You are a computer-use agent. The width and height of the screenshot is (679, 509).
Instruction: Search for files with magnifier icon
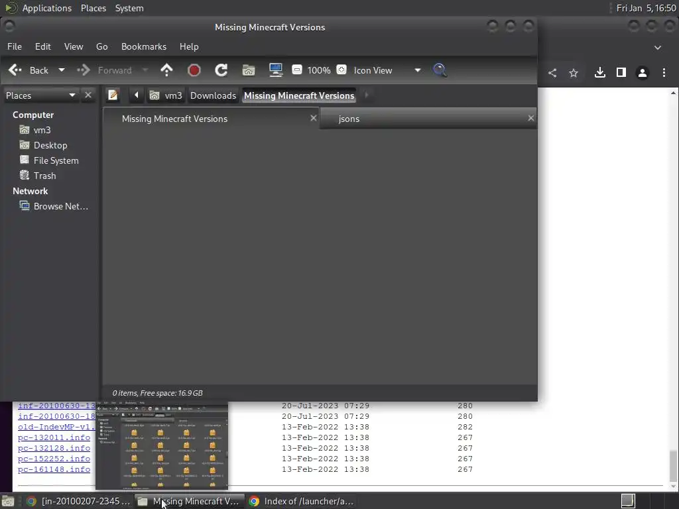coord(440,70)
